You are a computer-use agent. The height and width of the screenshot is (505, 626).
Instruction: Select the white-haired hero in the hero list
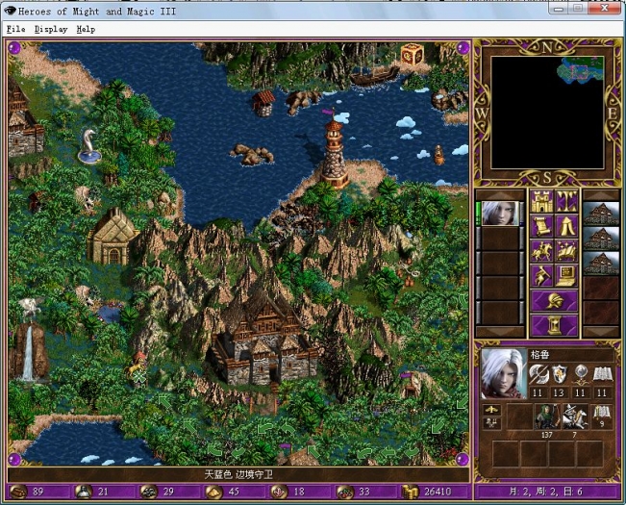tap(500, 214)
